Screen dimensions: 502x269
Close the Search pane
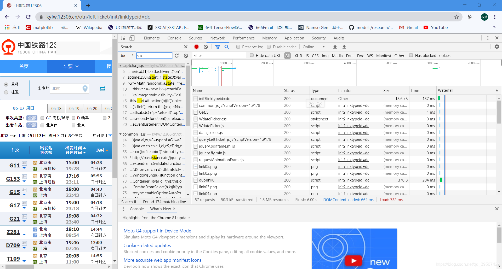tap(186, 47)
